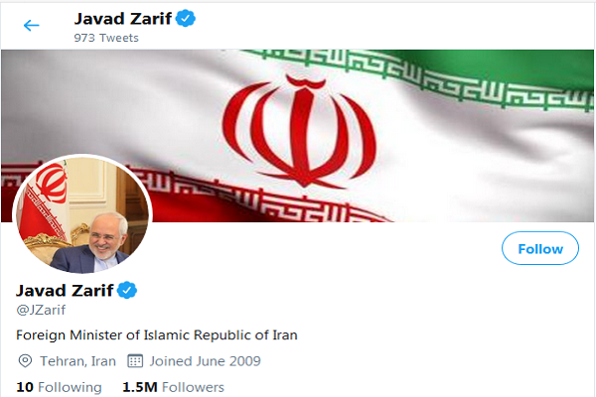Open the 1.5M Followers list
This screenshot has height=397, width=596.
[173, 387]
